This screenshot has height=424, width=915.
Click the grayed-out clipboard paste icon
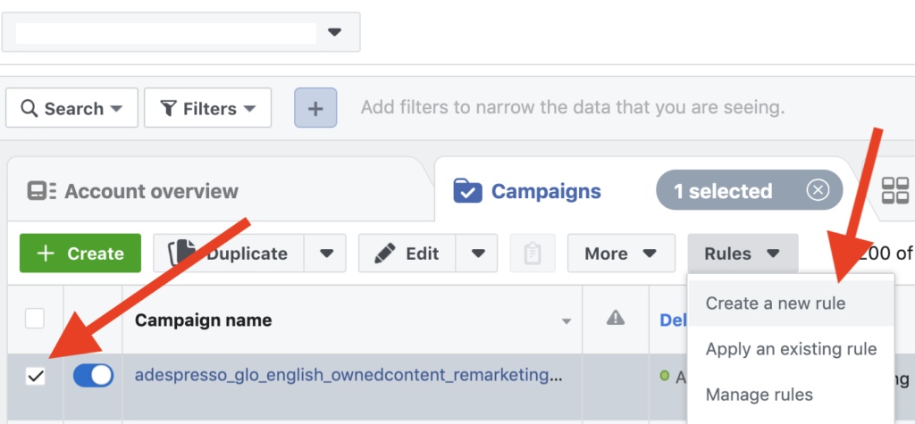point(533,254)
